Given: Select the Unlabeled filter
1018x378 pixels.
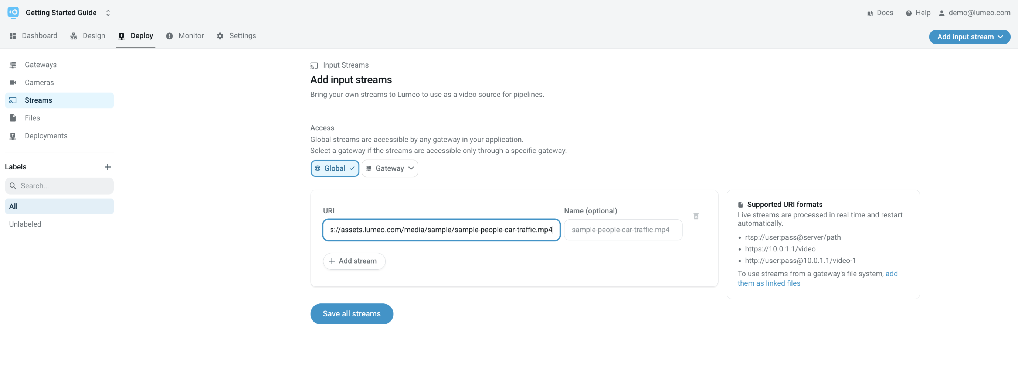Looking at the screenshot, I should click(x=25, y=224).
